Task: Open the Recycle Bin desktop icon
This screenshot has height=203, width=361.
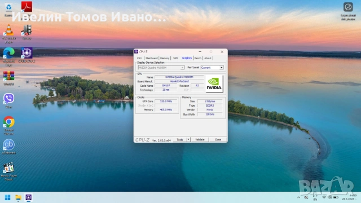Action: pyautogui.click(x=8, y=10)
